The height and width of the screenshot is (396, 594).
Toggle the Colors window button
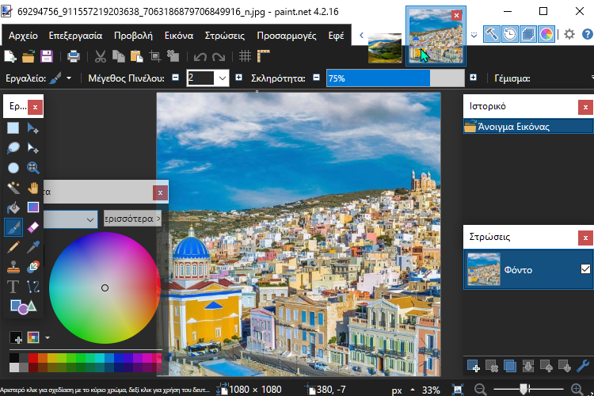click(x=546, y=34)
